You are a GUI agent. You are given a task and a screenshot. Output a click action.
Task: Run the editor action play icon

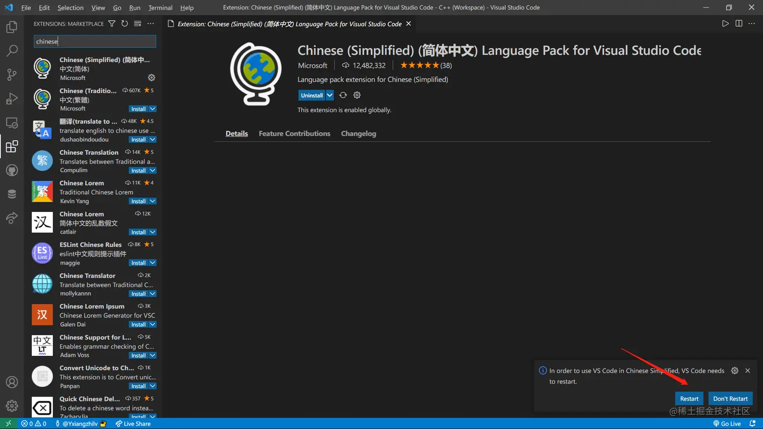pyautogui.click(x=725, y=24)
